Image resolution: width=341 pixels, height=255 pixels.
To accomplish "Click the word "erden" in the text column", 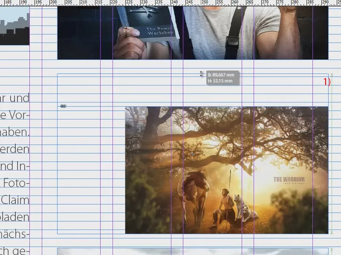I will click(x=14, y=149).
